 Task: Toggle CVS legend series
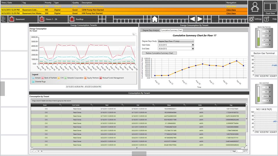coord(61,78)
